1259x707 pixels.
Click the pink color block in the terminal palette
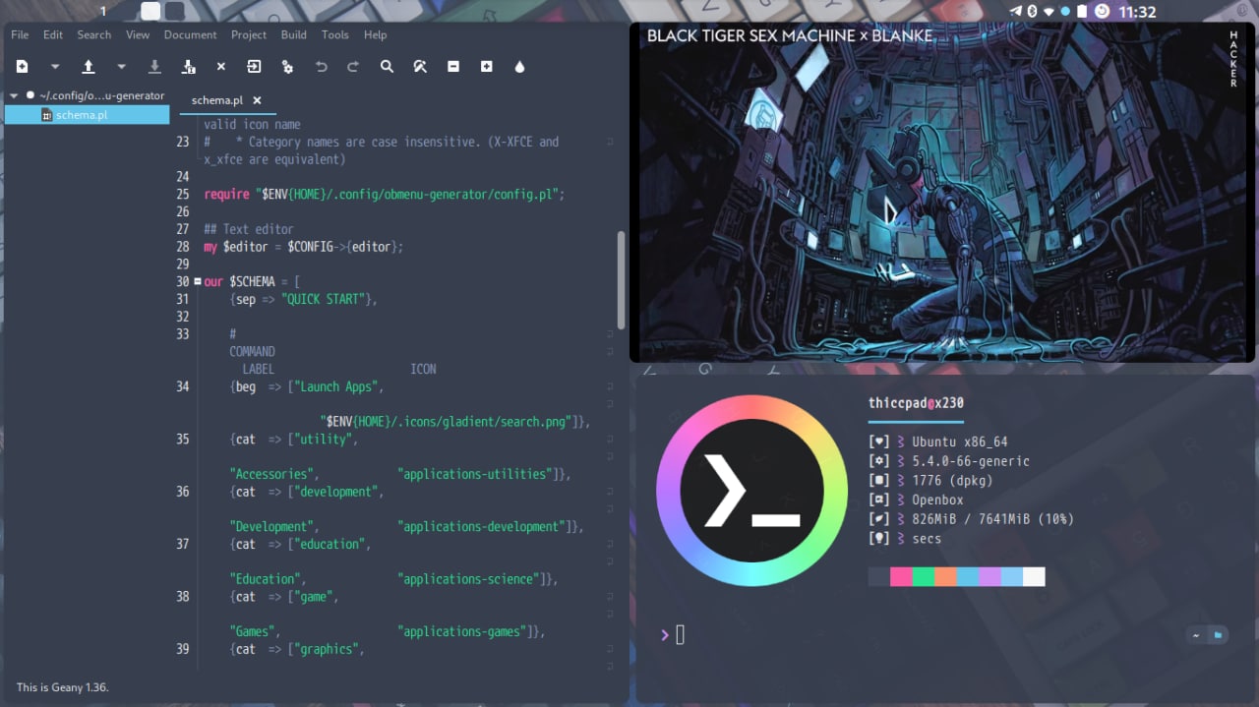click(901, 576)
